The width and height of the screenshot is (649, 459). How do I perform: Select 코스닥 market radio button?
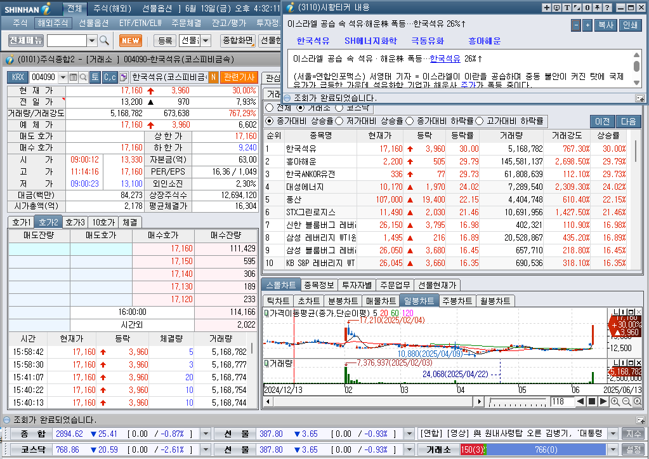click(339, 108)
